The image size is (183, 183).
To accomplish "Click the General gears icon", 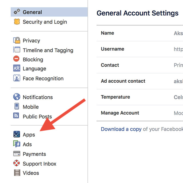I will pyautogui.click(x=17, y=11).
